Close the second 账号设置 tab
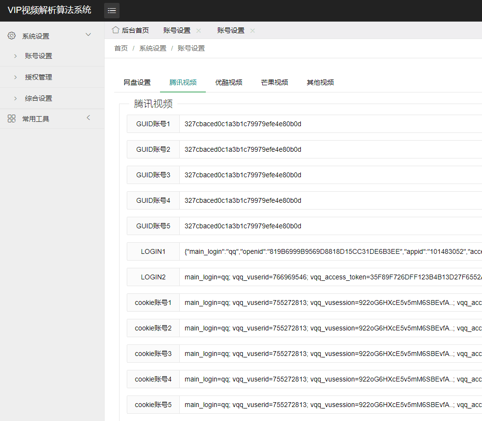Screen dimensions: 482x421 [253, 30]
